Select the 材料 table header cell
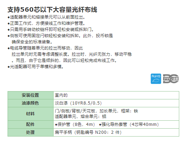 pyautogui.click(x=31, y=114)
